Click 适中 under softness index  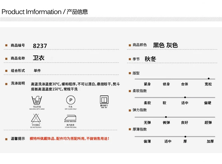[x=185, y=103]
